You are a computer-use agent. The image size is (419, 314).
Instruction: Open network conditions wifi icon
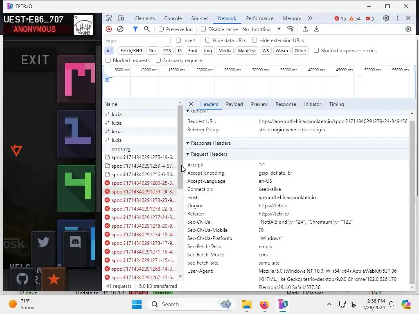click(x=290, y=29)
